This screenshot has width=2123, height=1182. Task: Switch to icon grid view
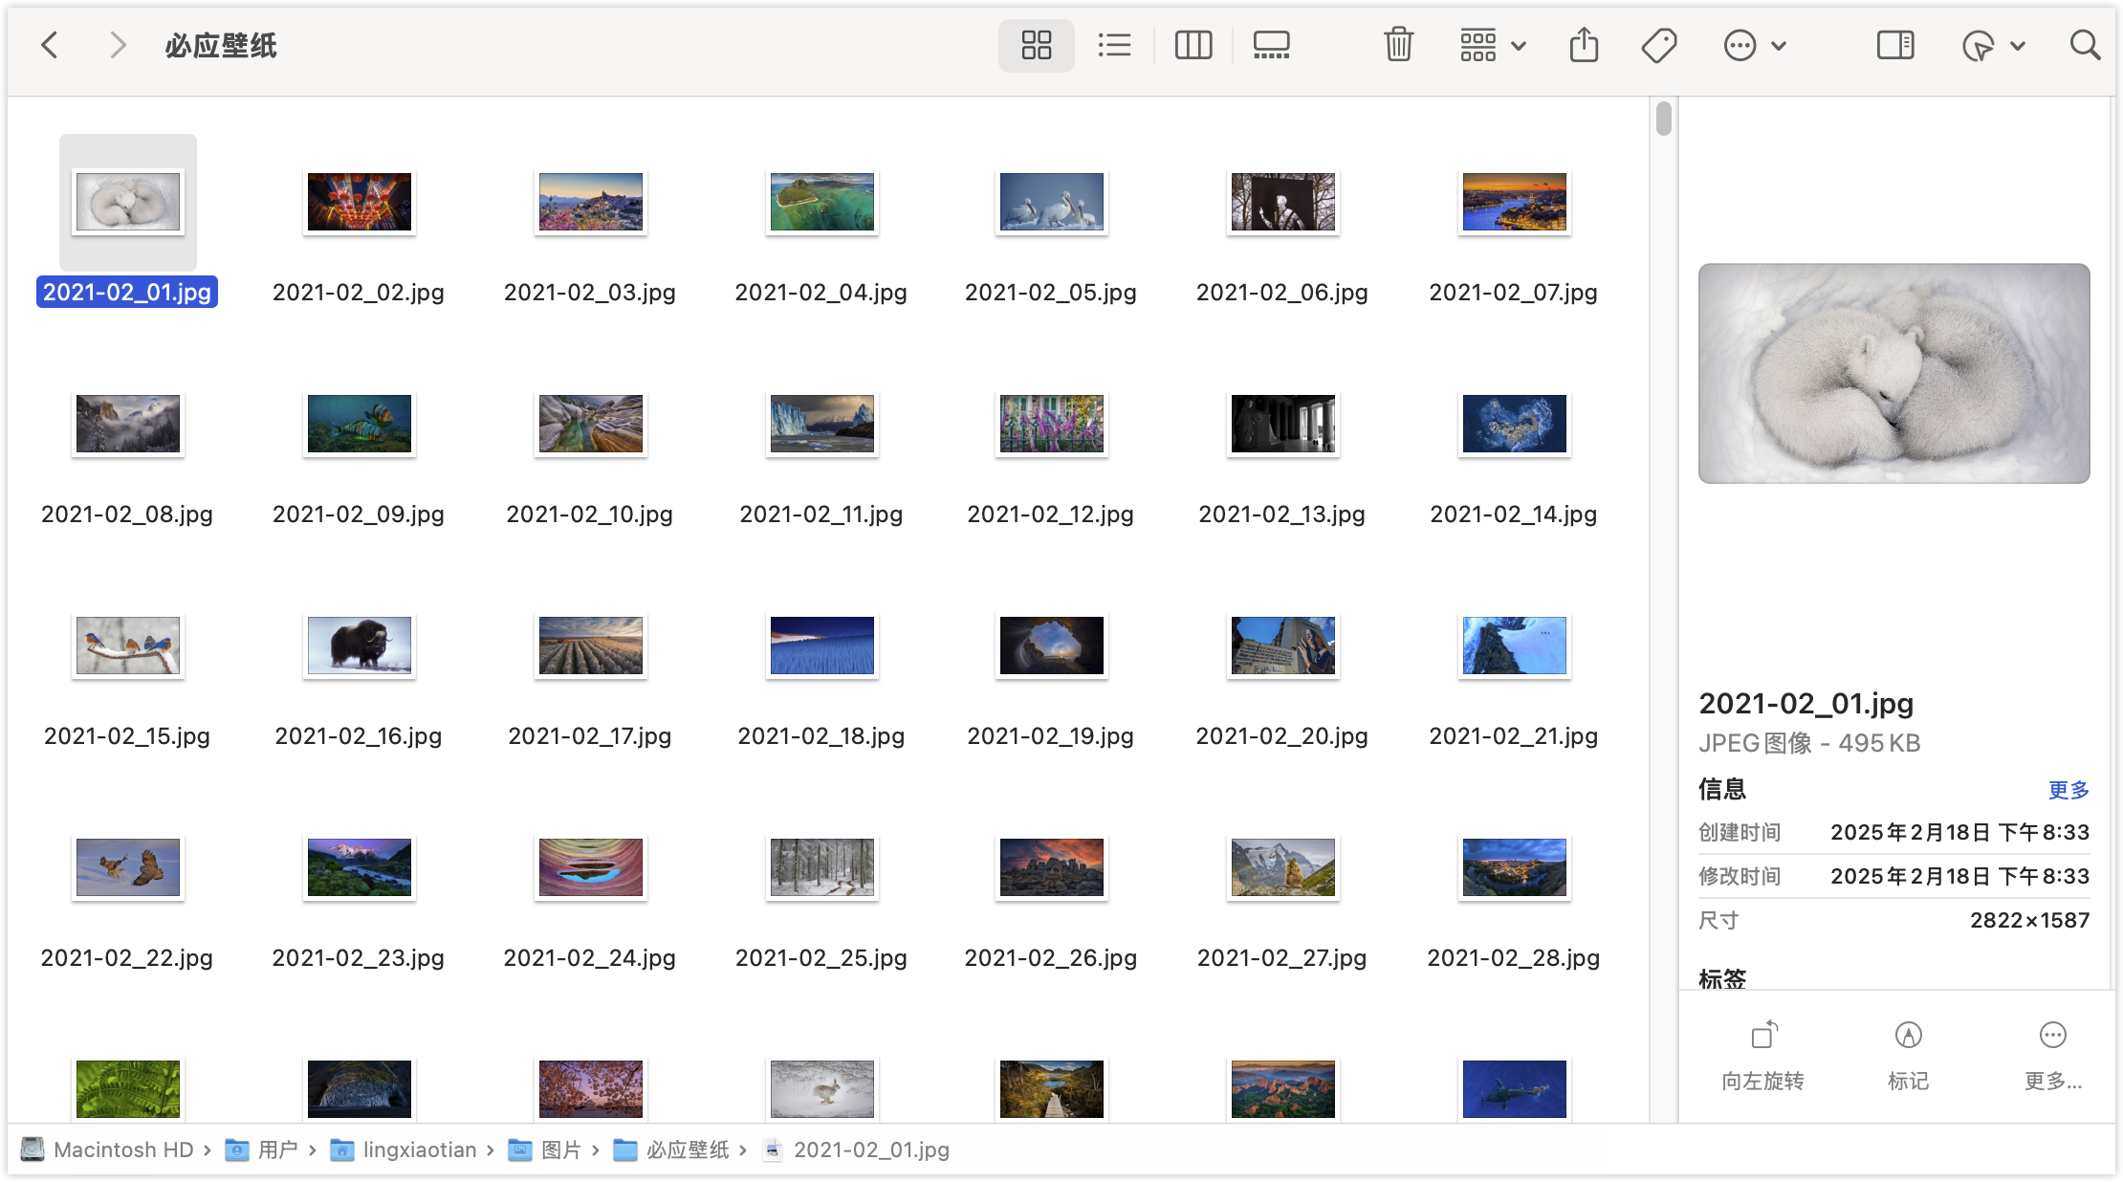click(x=1037, y=45)
